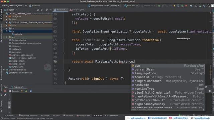Click Console tab in Run panel

tap(14, 91)
